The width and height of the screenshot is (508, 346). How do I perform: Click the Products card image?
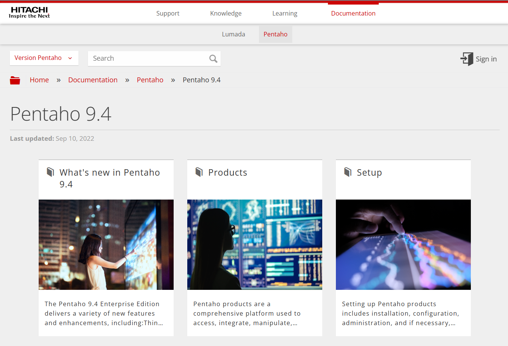tap(255, 245)
